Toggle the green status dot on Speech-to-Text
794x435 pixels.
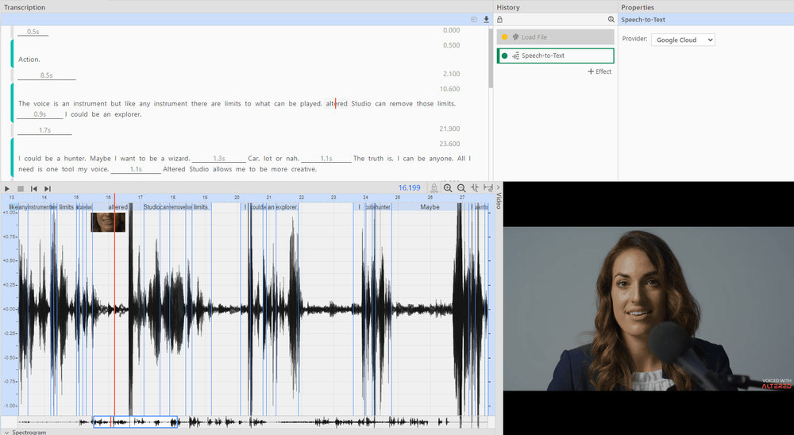click(504, 56)
